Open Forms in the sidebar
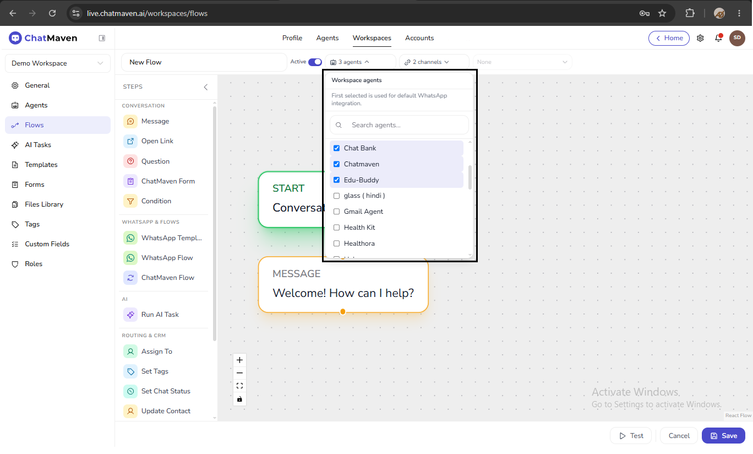The height and width of the screenshot is (454, 753). [58, 185]
